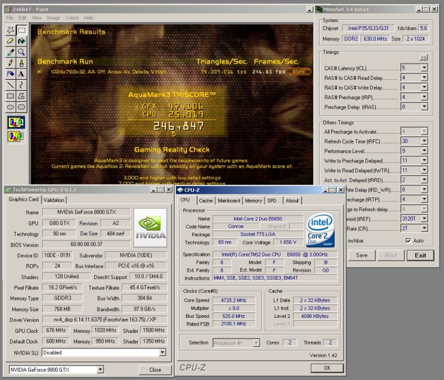Expand the Precharge Delay (tRAS) dropdown
Image resolution: width=444 pixels, height=380 pixels.
[x=424, y=107]
